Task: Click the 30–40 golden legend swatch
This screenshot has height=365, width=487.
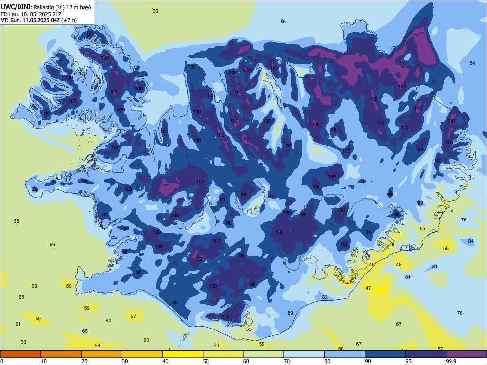Action: (x=142, y=354)
